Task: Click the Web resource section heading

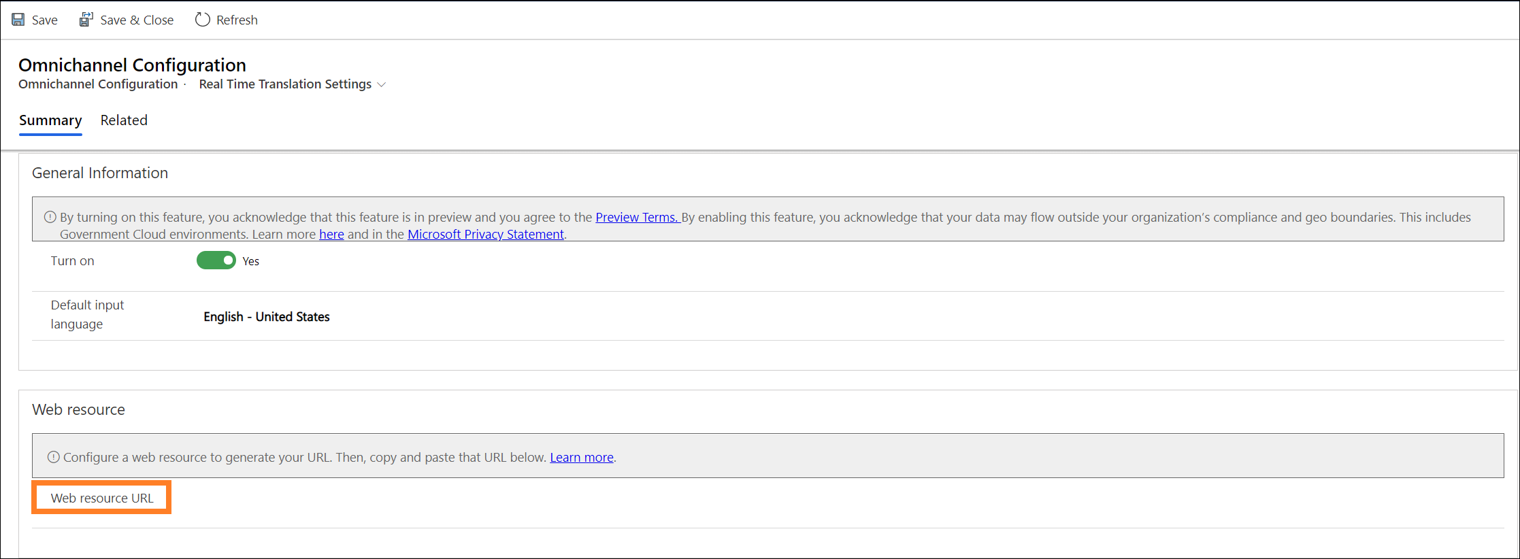Action: (79, 409)
